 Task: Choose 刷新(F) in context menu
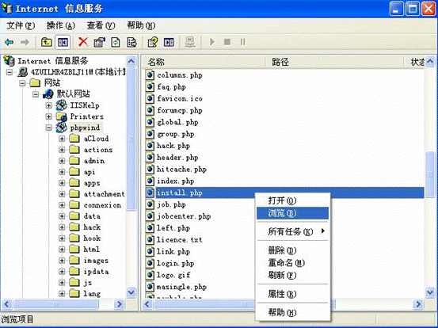(x=292, y=275)
